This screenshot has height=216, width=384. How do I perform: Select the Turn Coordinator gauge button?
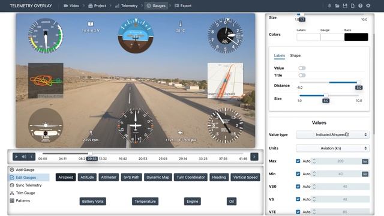click(x=191, y=178)
